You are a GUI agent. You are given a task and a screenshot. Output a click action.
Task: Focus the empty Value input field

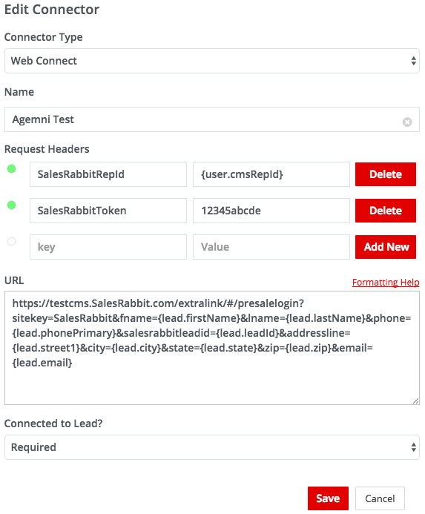271,247
